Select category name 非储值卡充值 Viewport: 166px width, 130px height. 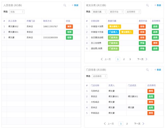point(97,32)
